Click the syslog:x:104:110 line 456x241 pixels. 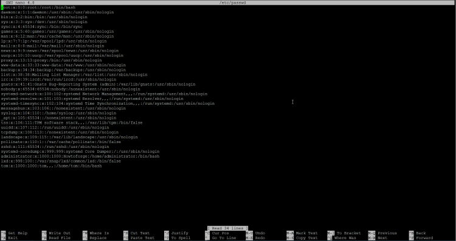click(x=58, y=113)
